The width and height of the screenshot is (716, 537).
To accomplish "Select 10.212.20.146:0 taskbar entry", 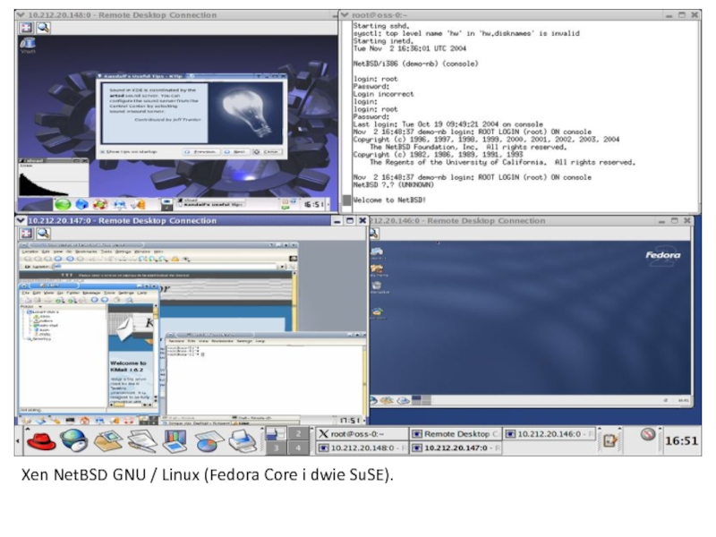I will point(550,434).
